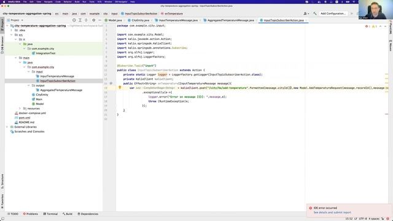Collapse the input package
This screenshot has width=393, height=221.
pyautogui.click(x=29, y=72)
